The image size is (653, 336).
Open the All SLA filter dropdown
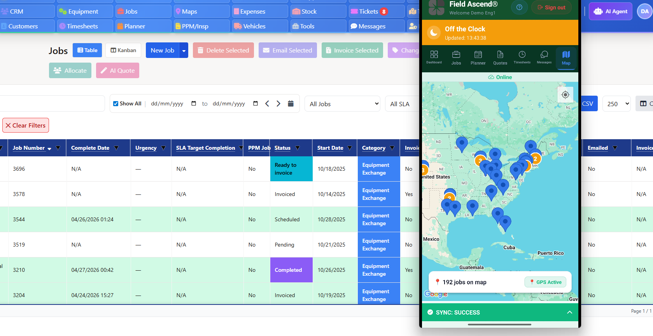tap(403, 104)
